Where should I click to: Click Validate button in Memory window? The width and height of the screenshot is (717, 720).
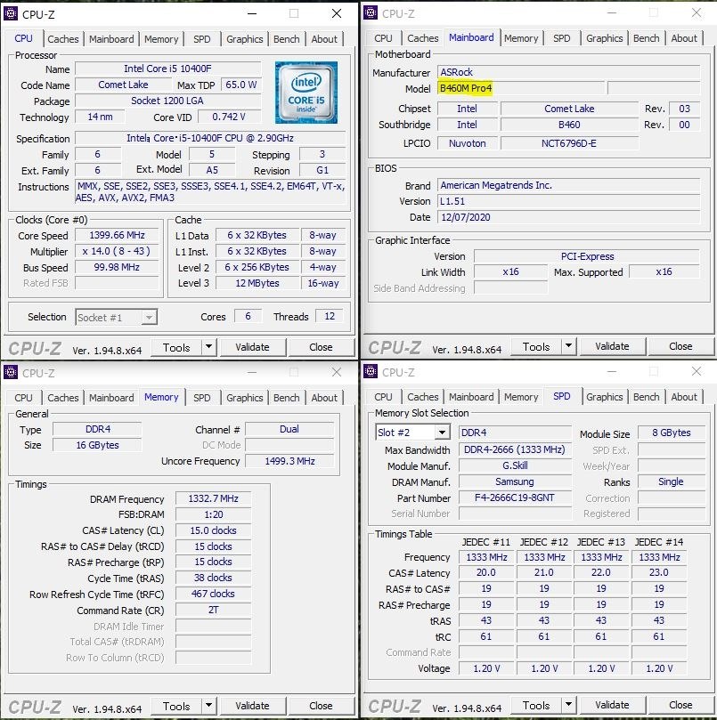click(252, 706)
